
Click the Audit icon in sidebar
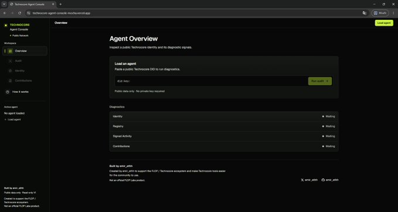click(10, 61)
